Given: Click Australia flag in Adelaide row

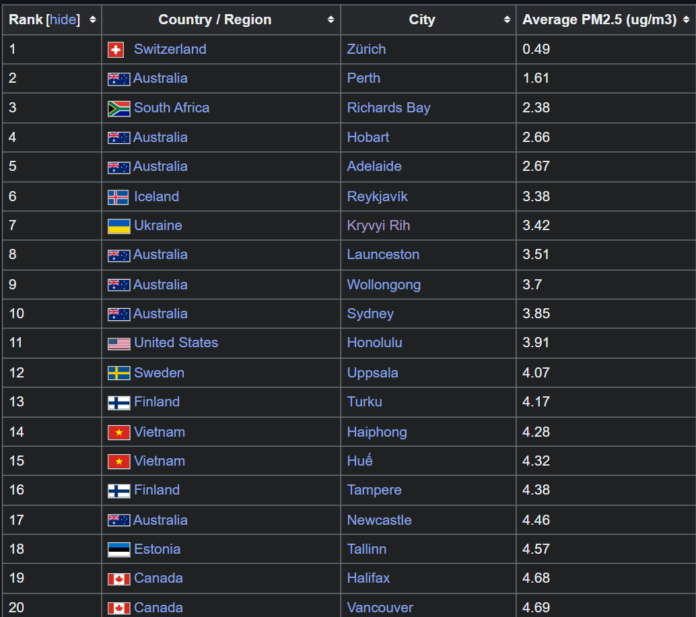Looking at the screenshot, I should pos(119,168).
